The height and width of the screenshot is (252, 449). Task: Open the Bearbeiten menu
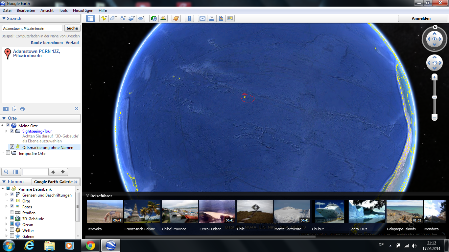click(x=26, y=10)
